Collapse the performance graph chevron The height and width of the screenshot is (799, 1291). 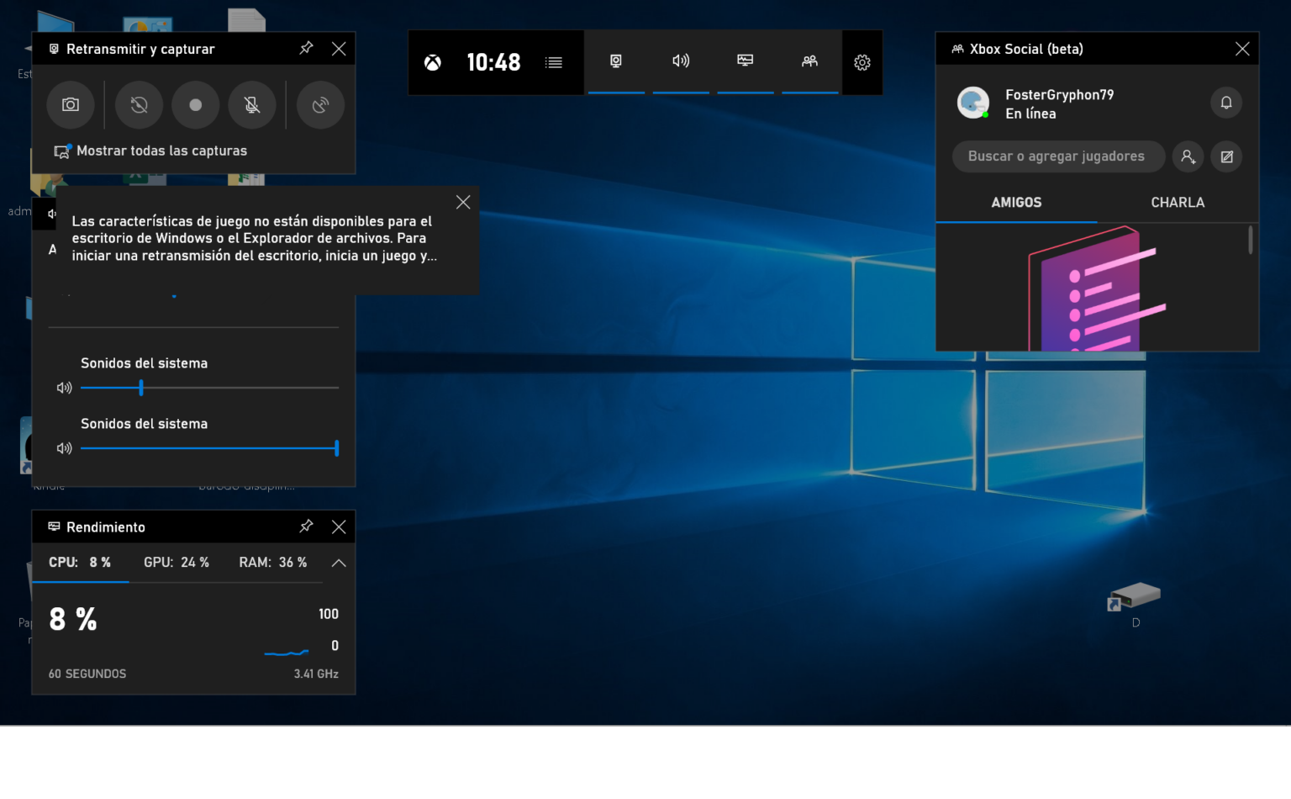339,563
